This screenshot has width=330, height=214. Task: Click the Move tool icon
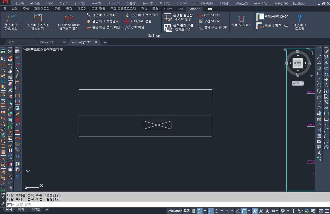(x=326, y=80)
